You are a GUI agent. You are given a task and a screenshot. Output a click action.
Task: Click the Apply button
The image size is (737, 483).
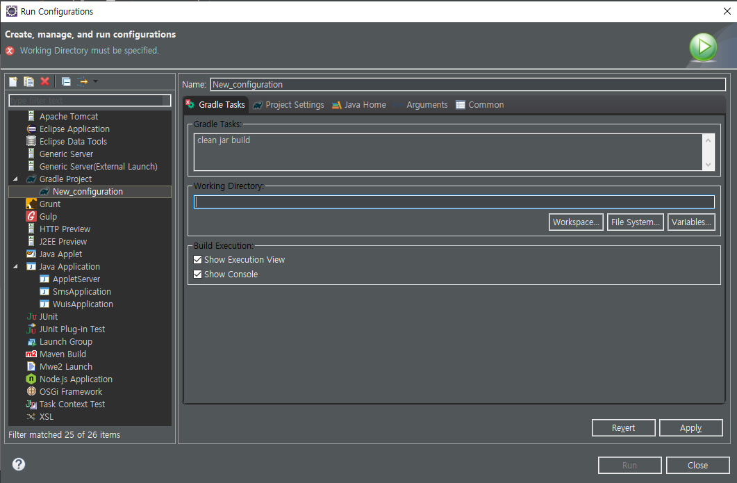690,427
